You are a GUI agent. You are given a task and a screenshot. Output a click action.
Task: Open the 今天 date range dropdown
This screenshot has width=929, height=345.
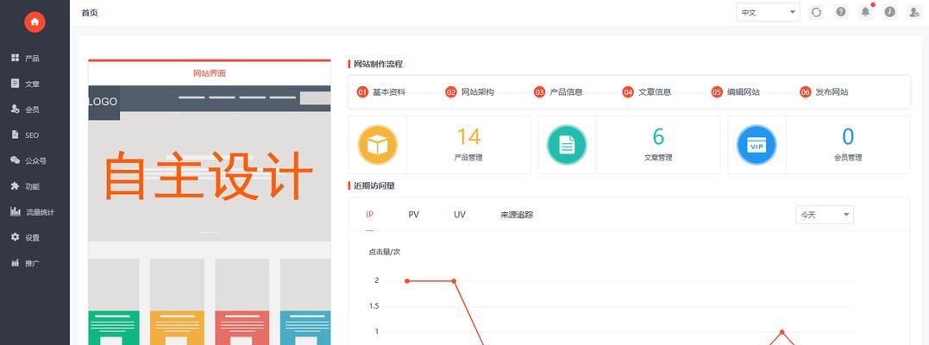point(824,215)
